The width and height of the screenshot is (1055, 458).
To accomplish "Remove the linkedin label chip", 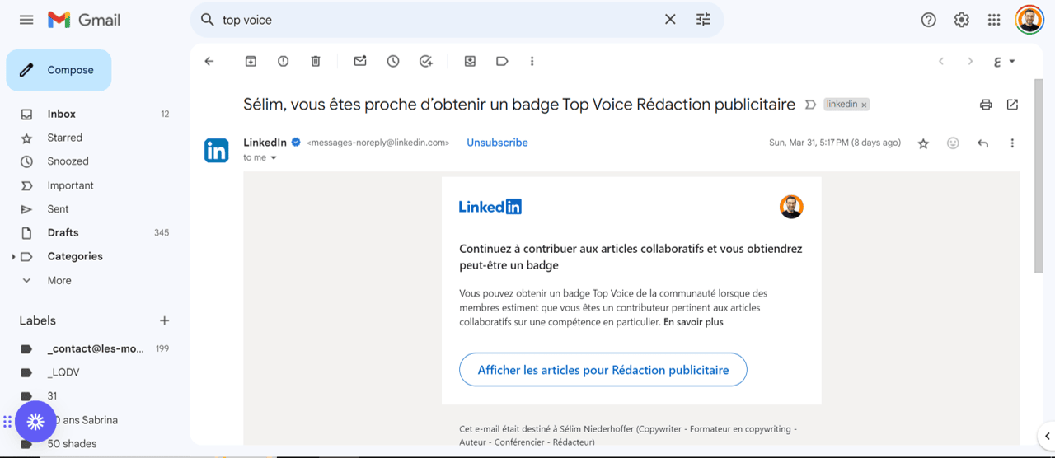I will pyautogui.click(x=864, y=105).
